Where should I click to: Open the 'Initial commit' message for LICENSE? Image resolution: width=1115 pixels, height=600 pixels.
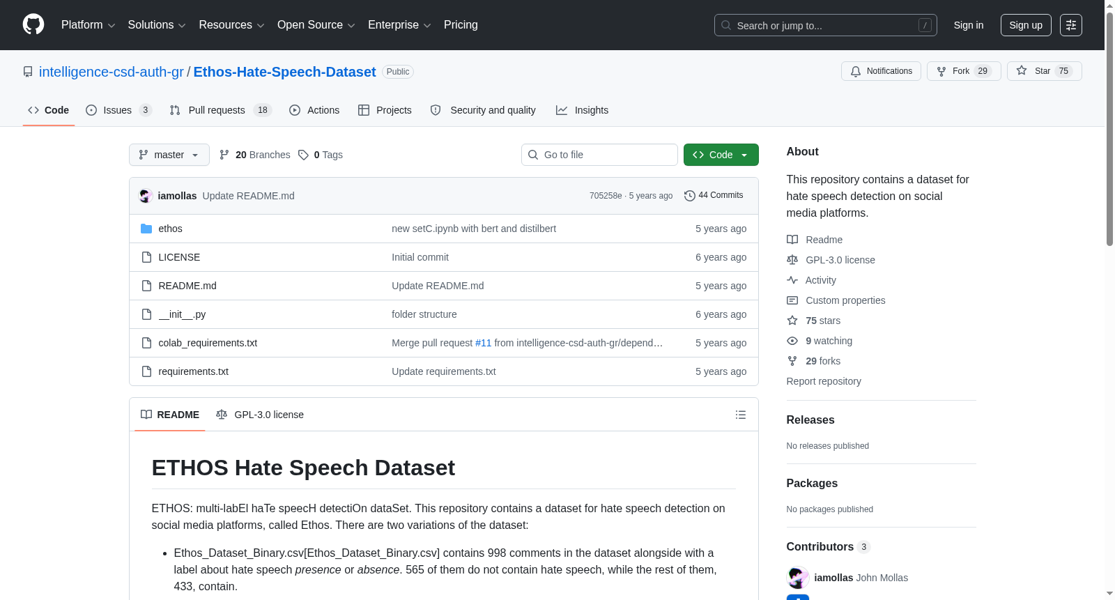pos(420,257)
